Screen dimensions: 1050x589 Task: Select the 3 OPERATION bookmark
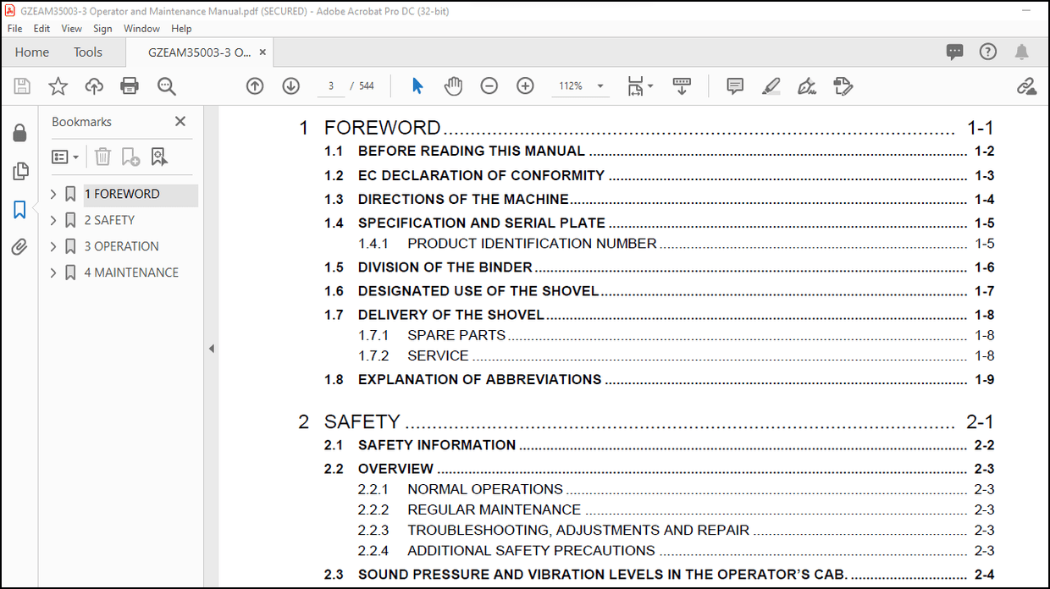click(121, 246)
